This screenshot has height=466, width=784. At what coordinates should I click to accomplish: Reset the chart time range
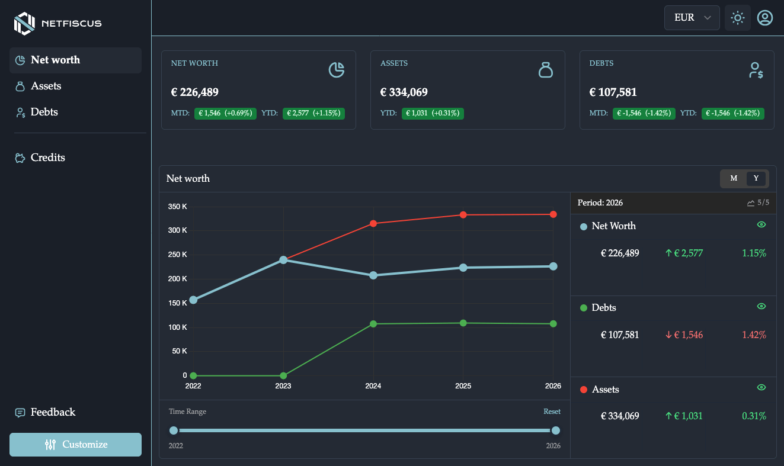click(552, 411)
